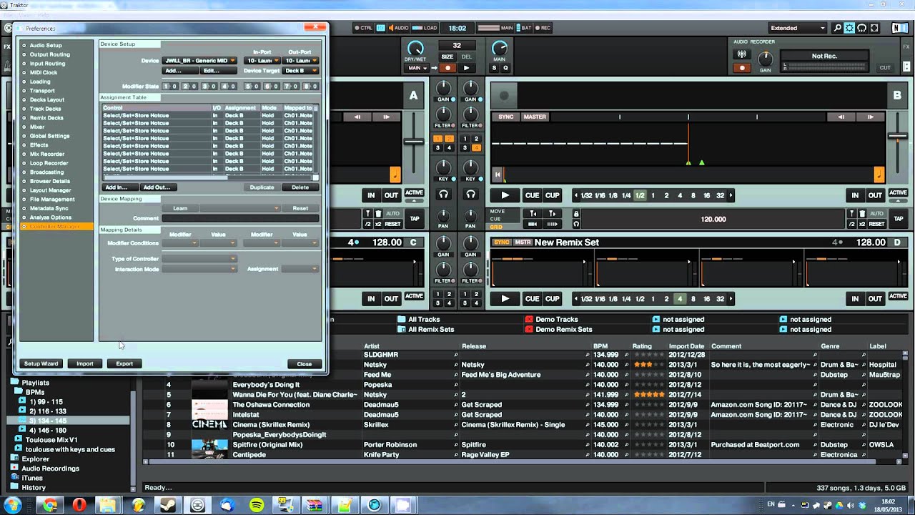This screenshot has width=915, height=515.
Task: Select Decks Layout in Preferences sidebar
Action: 46,99
